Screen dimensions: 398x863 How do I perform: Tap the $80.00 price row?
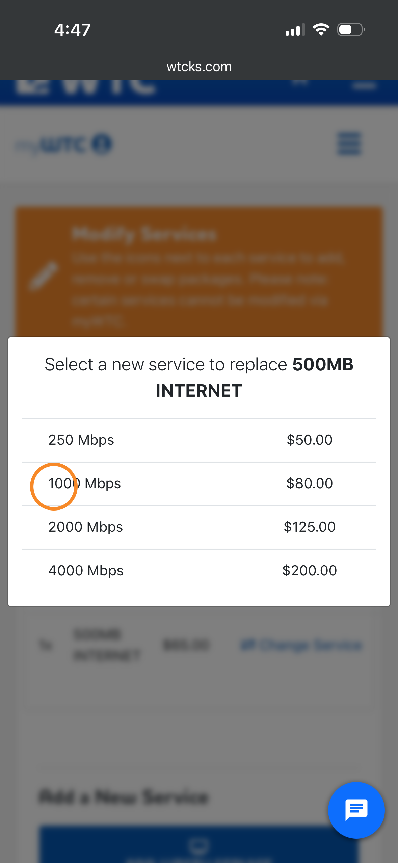309,483
